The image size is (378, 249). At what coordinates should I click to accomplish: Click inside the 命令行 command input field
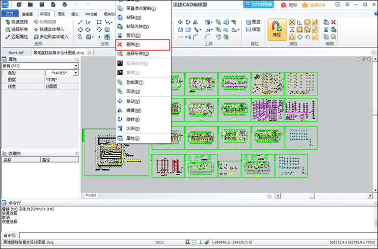tap(198, 235)
